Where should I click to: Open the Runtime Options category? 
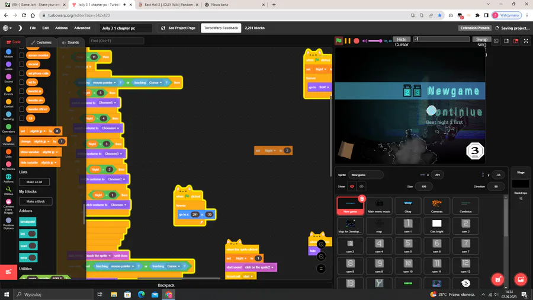click(x=8, y=224)
